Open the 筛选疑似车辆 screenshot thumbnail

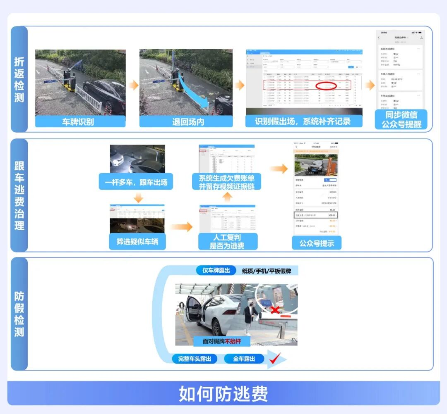(137, 219)
